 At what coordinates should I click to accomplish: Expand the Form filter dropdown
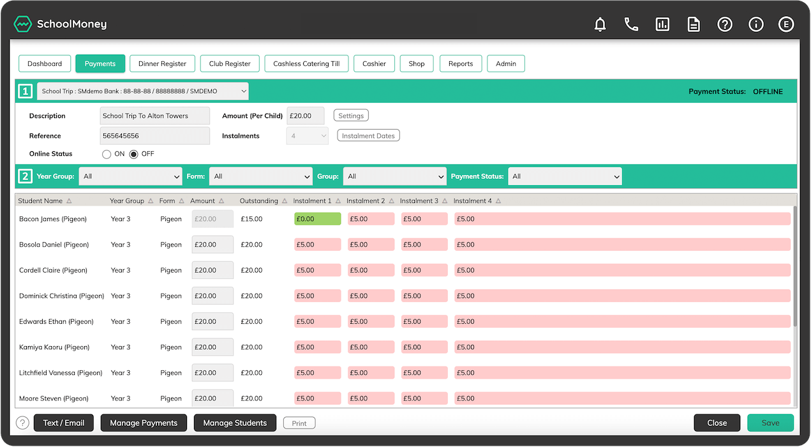point(262,176)
